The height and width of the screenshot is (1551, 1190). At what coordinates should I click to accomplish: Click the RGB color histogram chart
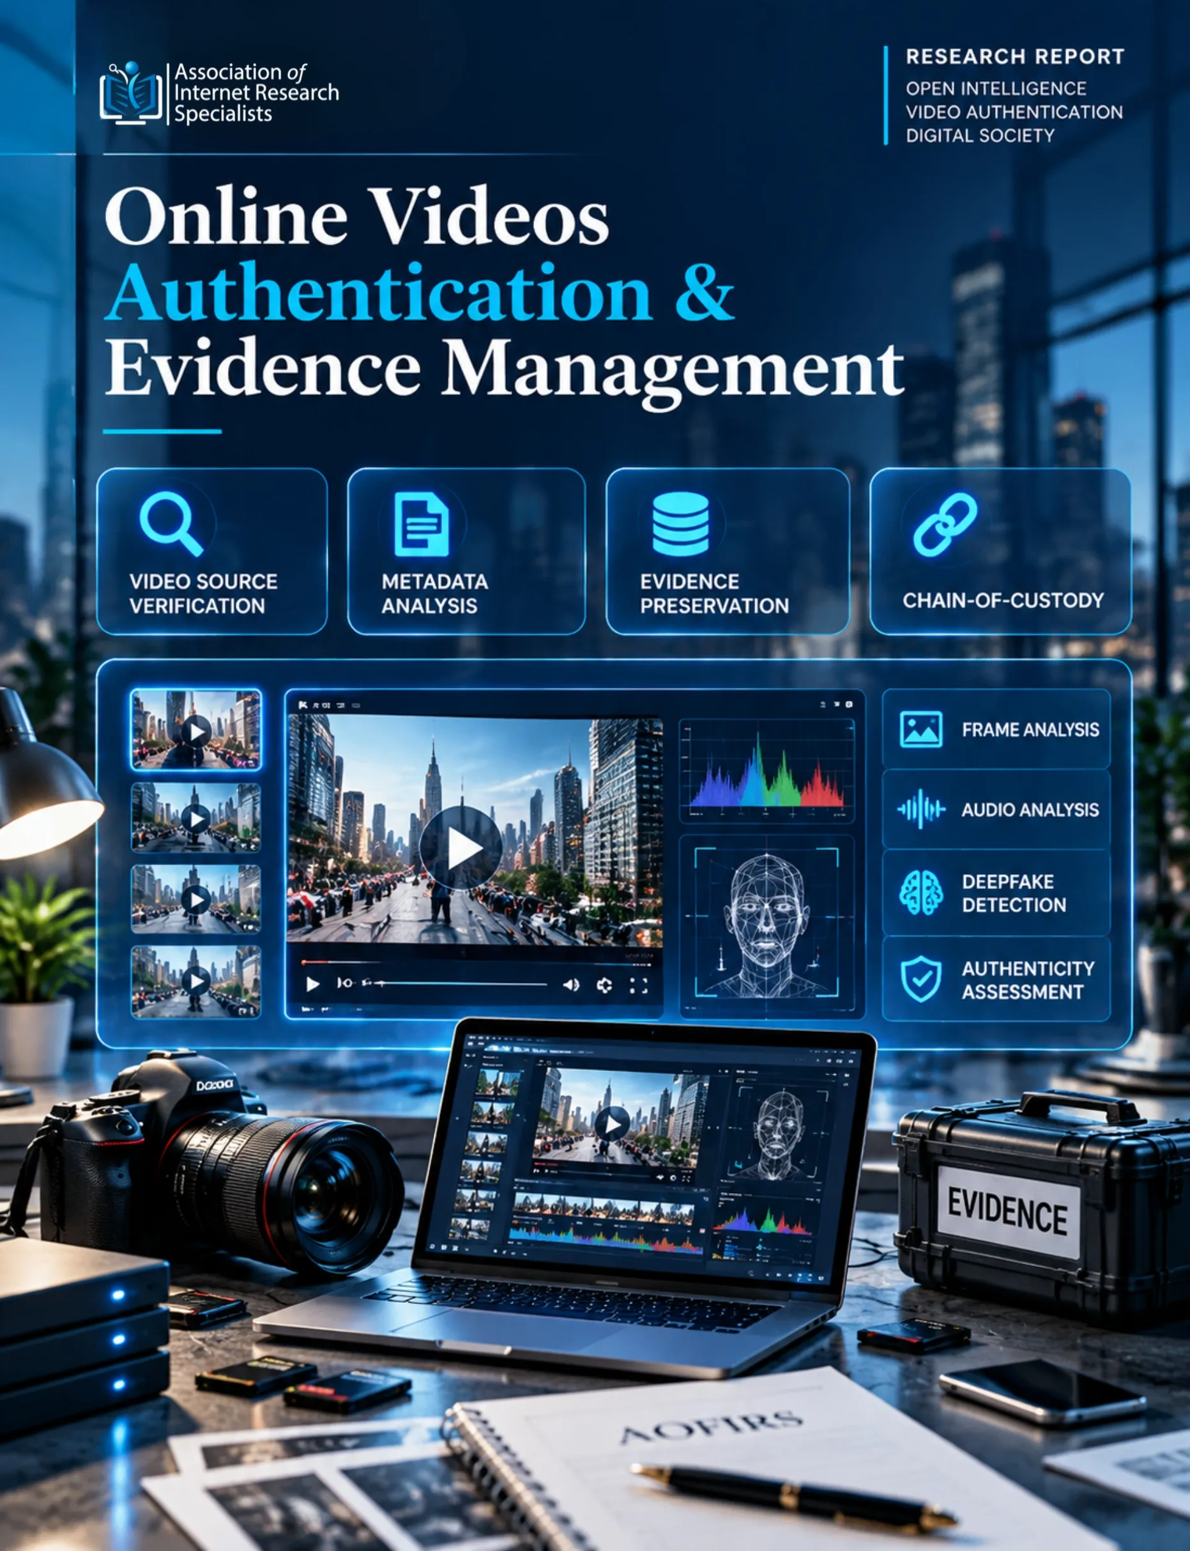767,770
